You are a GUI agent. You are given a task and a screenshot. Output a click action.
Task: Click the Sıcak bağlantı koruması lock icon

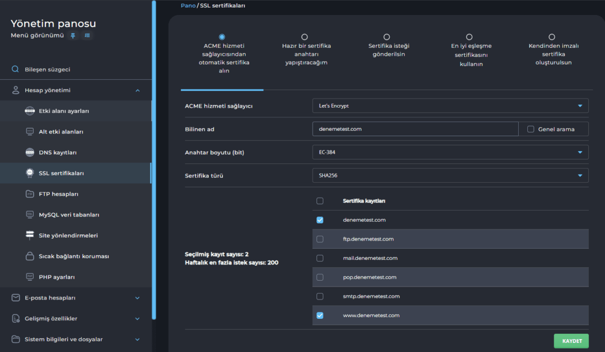coord(30,256)
